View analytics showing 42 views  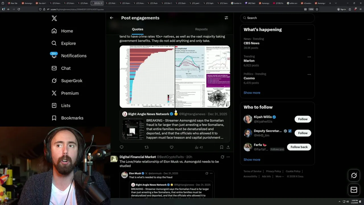tap(199, 147)
